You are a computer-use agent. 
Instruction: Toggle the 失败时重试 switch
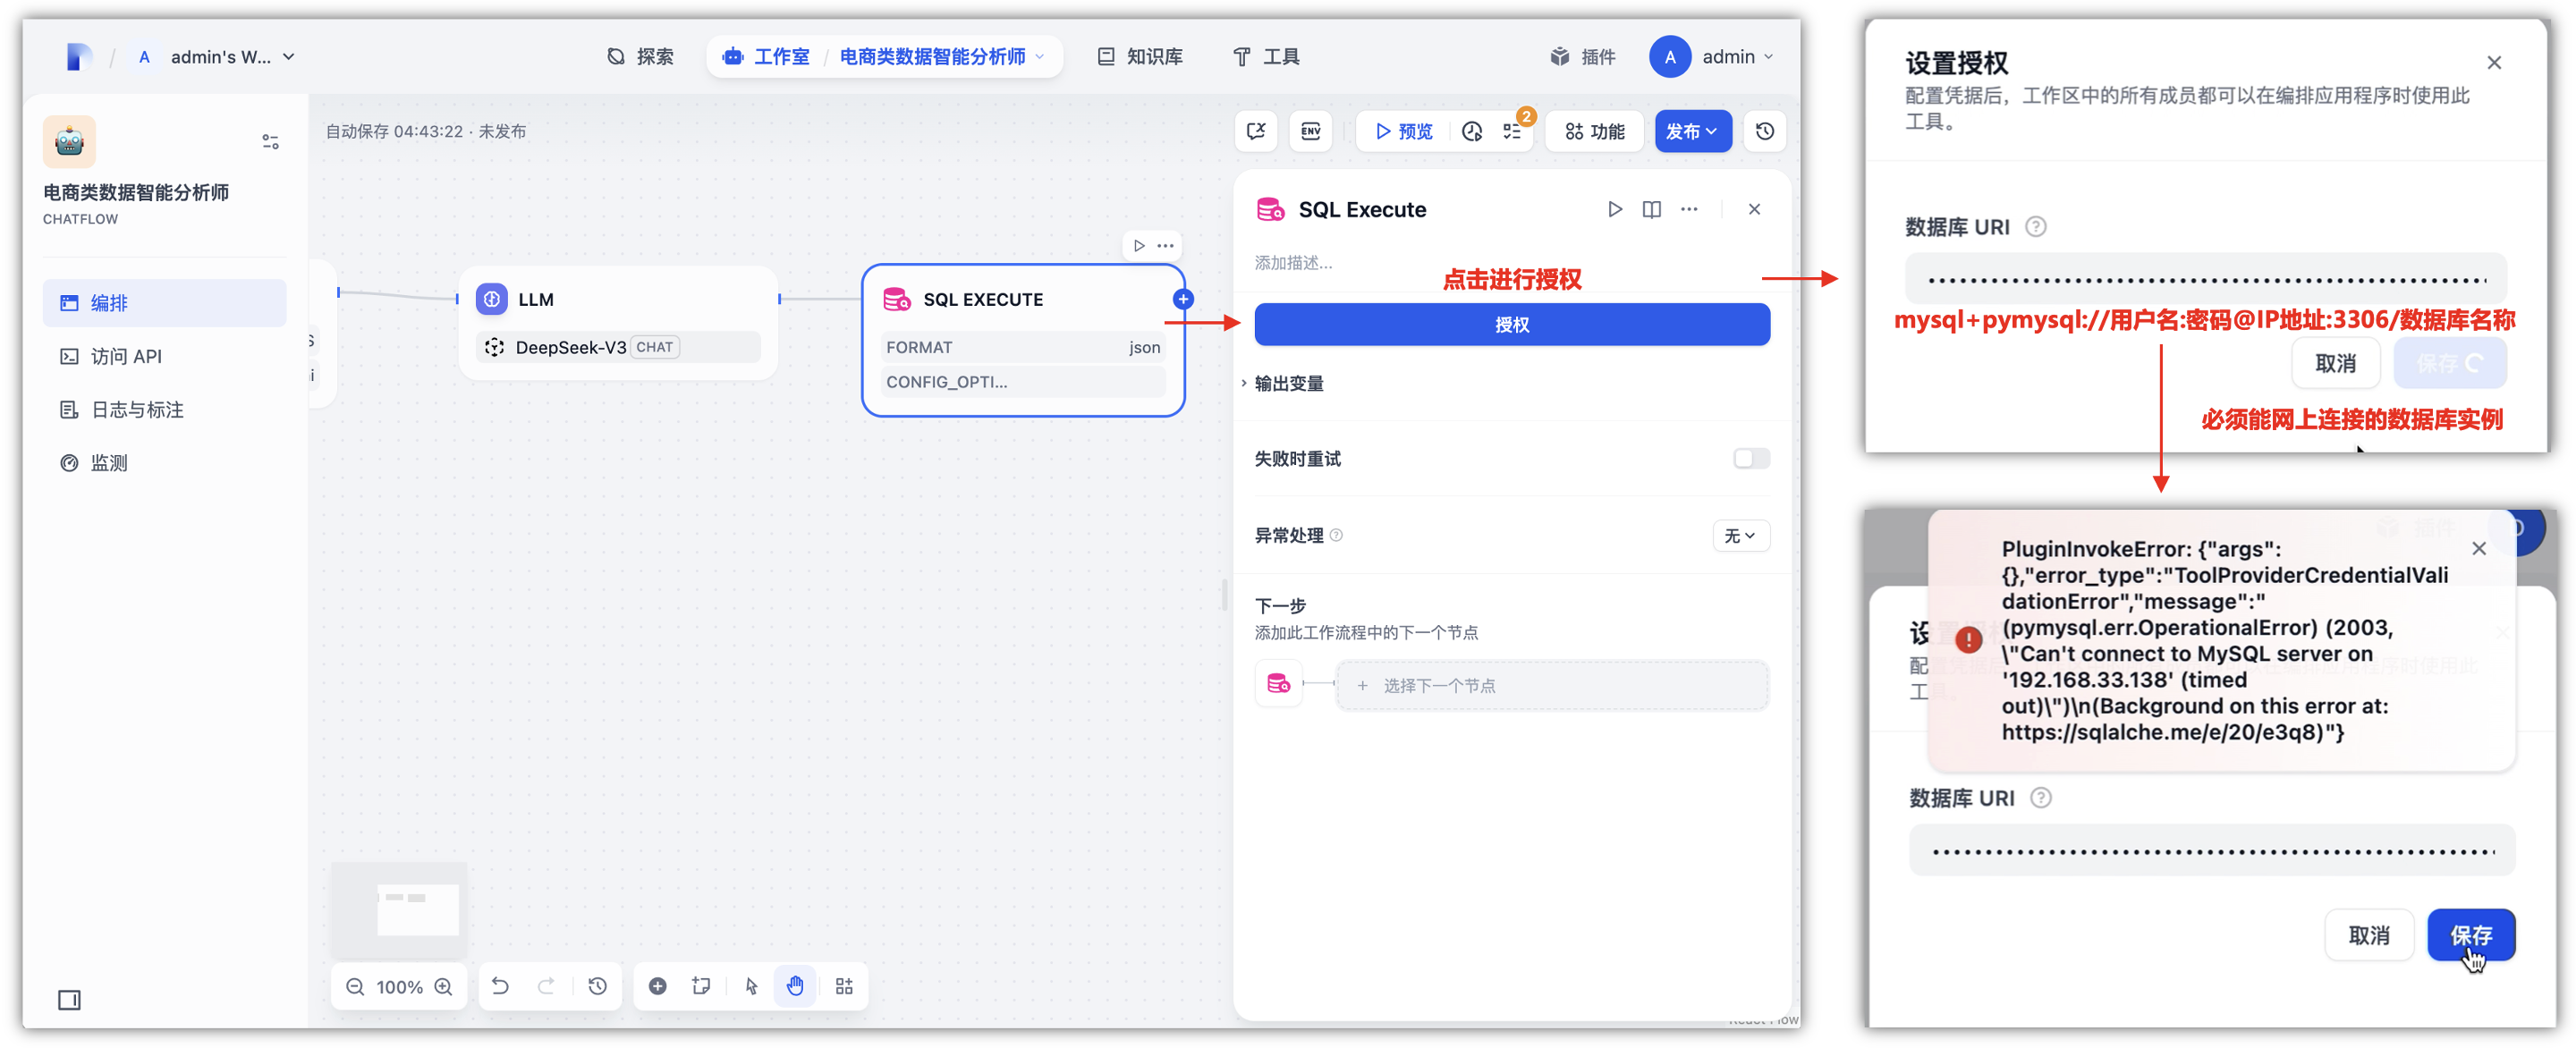[1751, 458]
